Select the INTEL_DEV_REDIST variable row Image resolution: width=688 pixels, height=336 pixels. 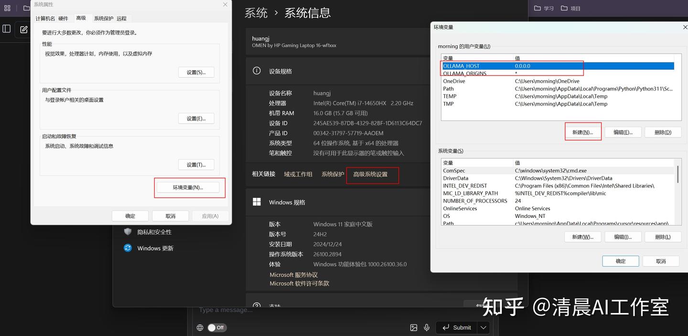(558, 185)
